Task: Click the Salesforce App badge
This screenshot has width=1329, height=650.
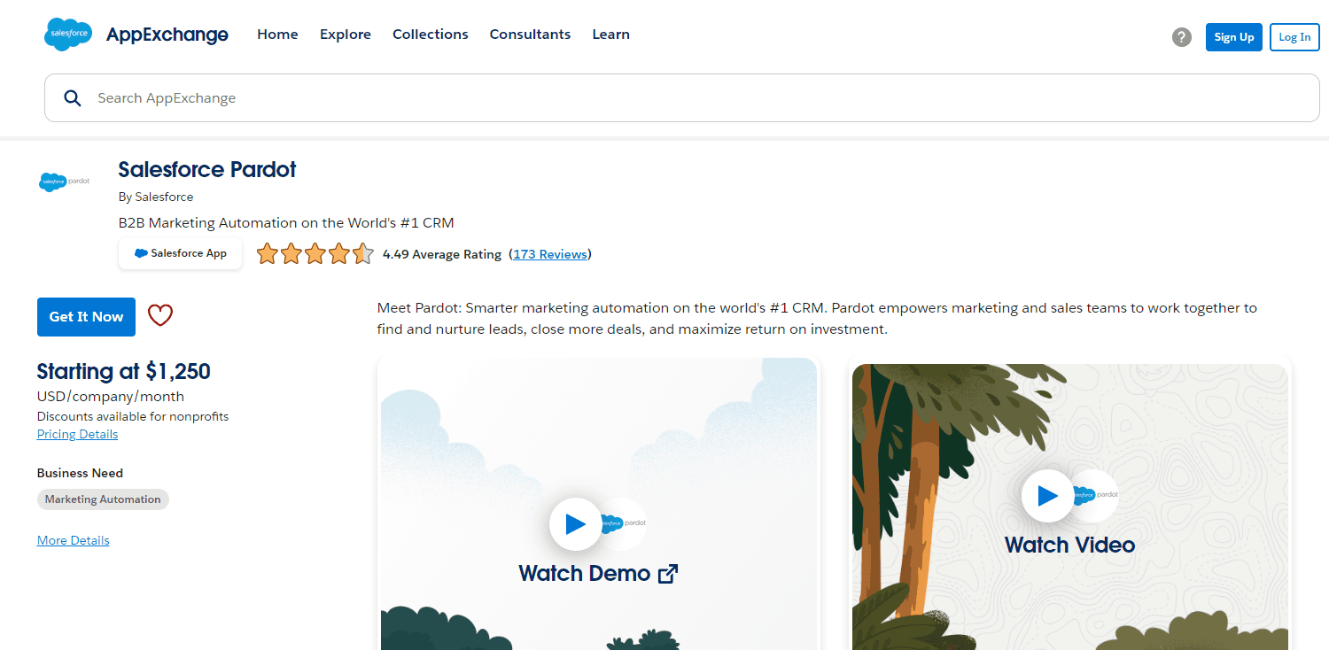Action: (x=180, y=253)
